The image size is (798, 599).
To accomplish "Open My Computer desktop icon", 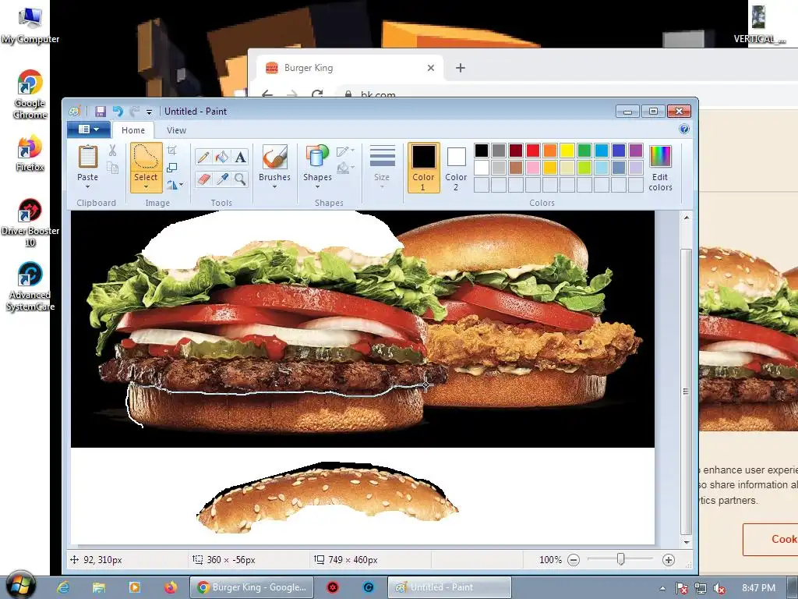I will (30, 26).
